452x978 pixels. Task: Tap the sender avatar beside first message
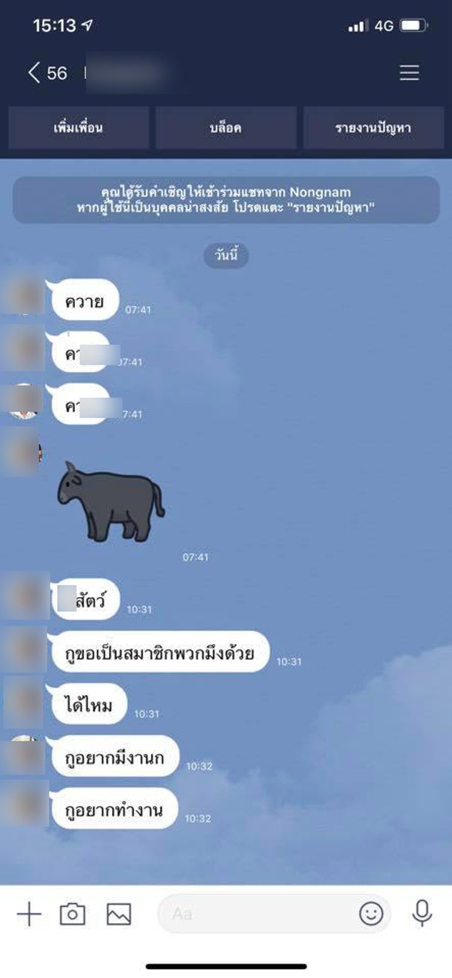(23, 296)
